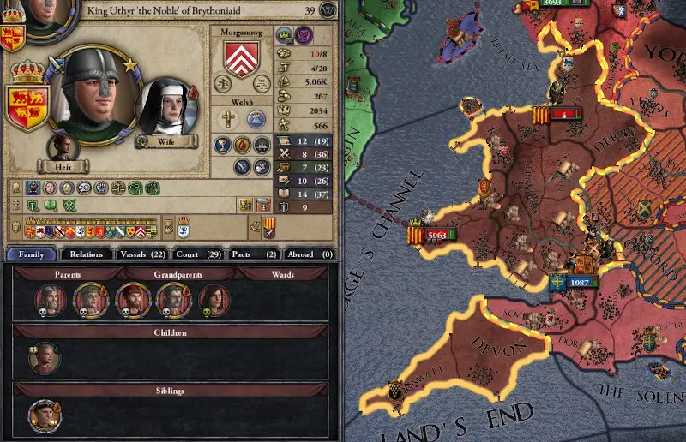Click the Morgannwg dynasty chevron shield
The height and width of the screenshot is (442, 686).
tap(242, 58)
